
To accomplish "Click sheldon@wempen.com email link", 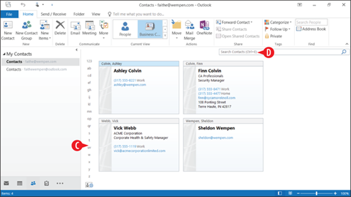I will (215, 138).
